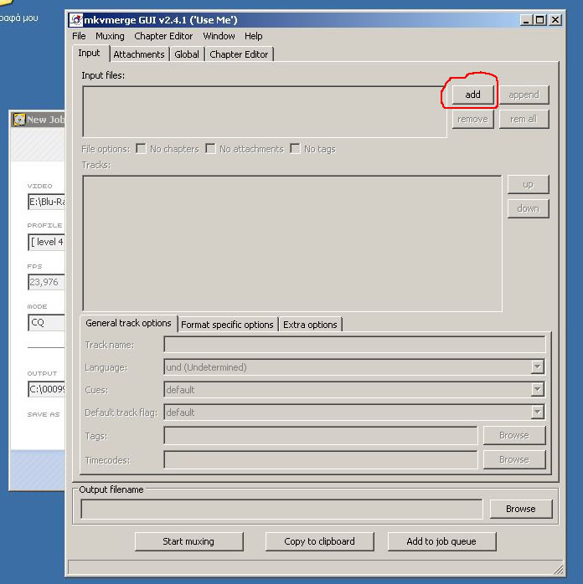Viewport: 583px width, 584px height.
Task: Switch to the Global tab
Action: 187,54
